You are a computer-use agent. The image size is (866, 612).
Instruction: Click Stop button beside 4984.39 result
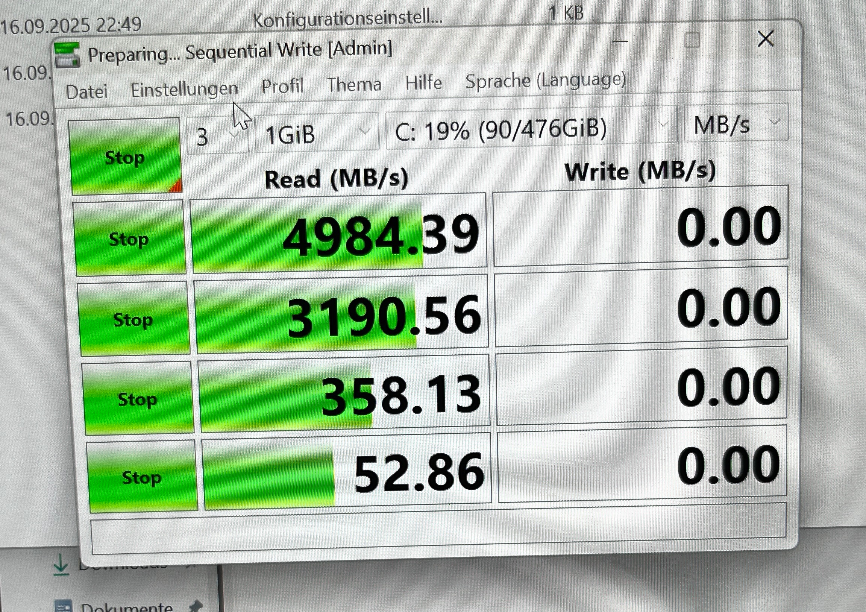click(x=129, y=239)
